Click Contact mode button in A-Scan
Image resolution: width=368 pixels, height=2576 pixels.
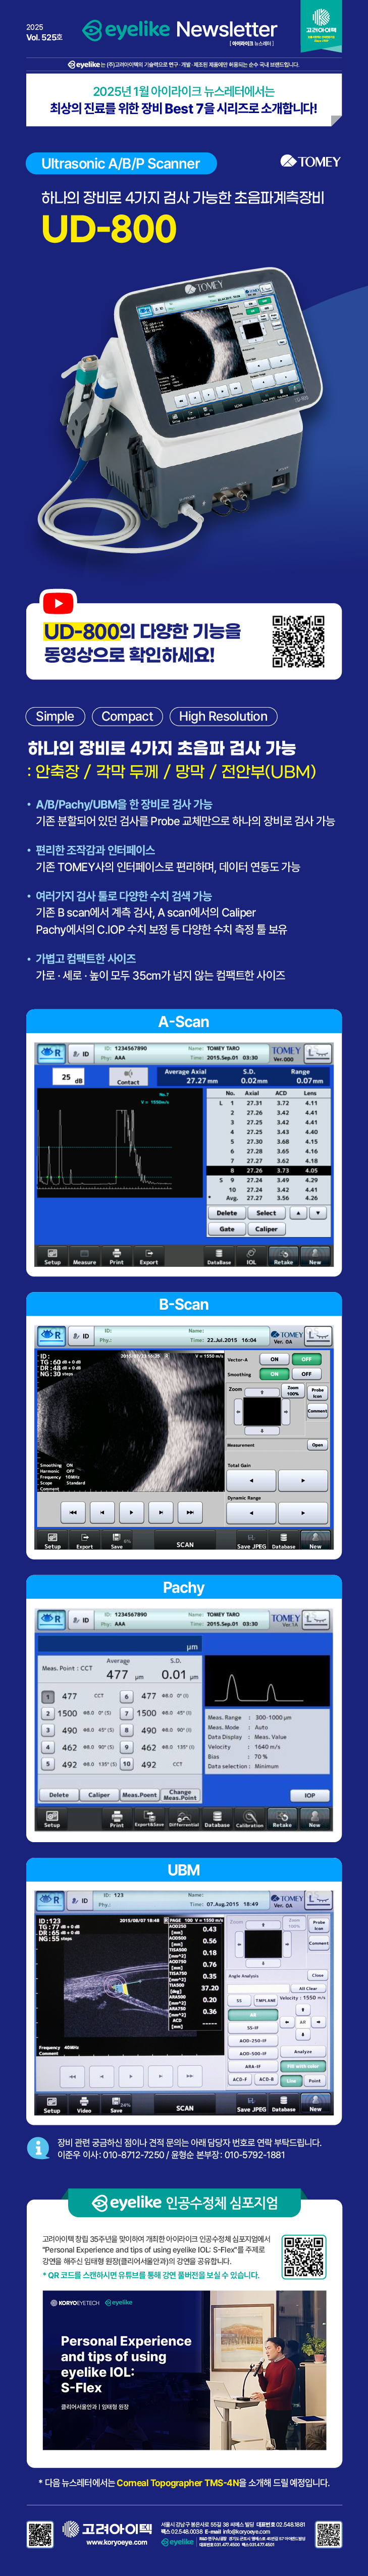[128, 1078]
